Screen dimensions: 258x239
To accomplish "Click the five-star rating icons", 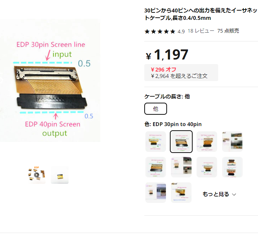I will tap(160, 31).
